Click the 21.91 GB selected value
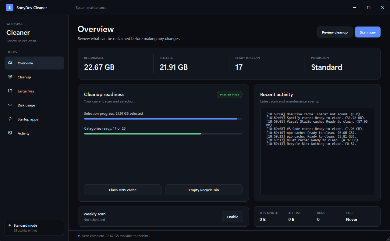This screenshot has height=241, width=390. (174, 67)
